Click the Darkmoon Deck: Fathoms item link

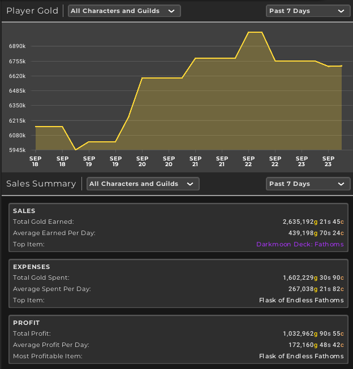(x=299, y=244)
